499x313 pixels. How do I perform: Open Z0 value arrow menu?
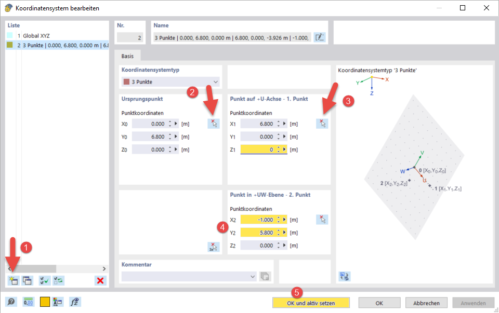pos(176,149)
